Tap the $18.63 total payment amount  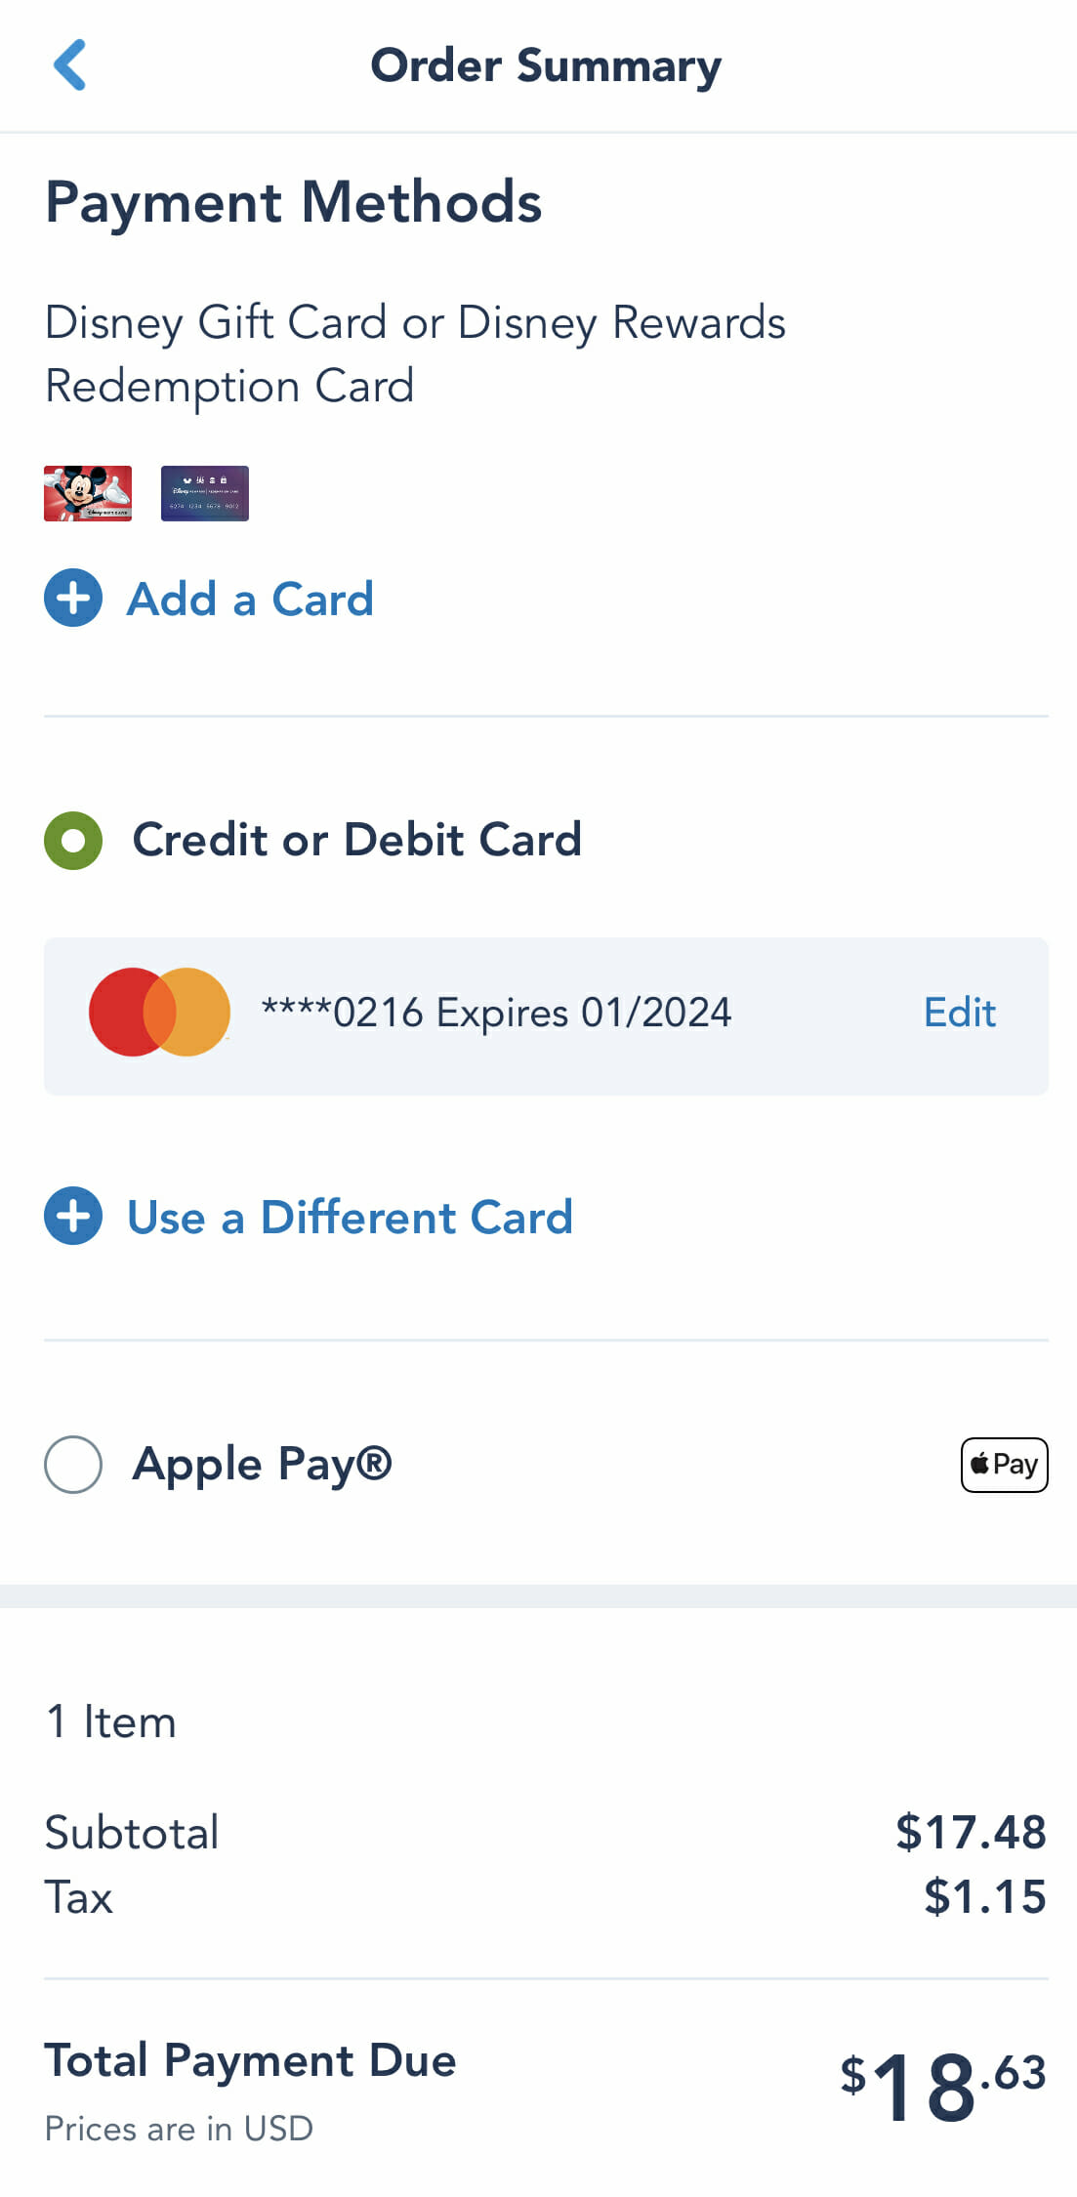942,2086
